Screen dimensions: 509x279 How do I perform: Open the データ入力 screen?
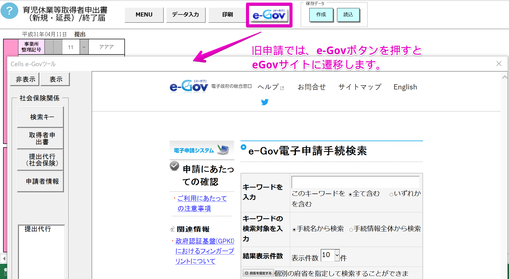186,15
